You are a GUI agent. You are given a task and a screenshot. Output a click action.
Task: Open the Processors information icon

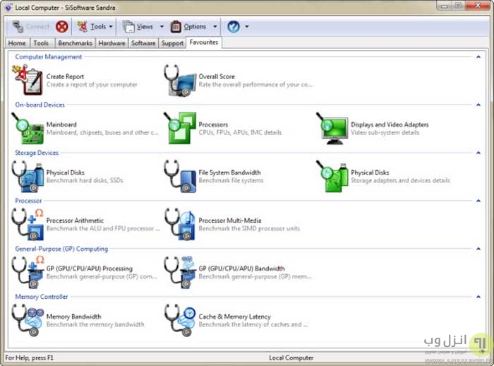[x=180, y=128]
